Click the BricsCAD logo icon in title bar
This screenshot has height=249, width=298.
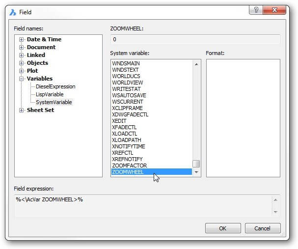pos(13,12)
